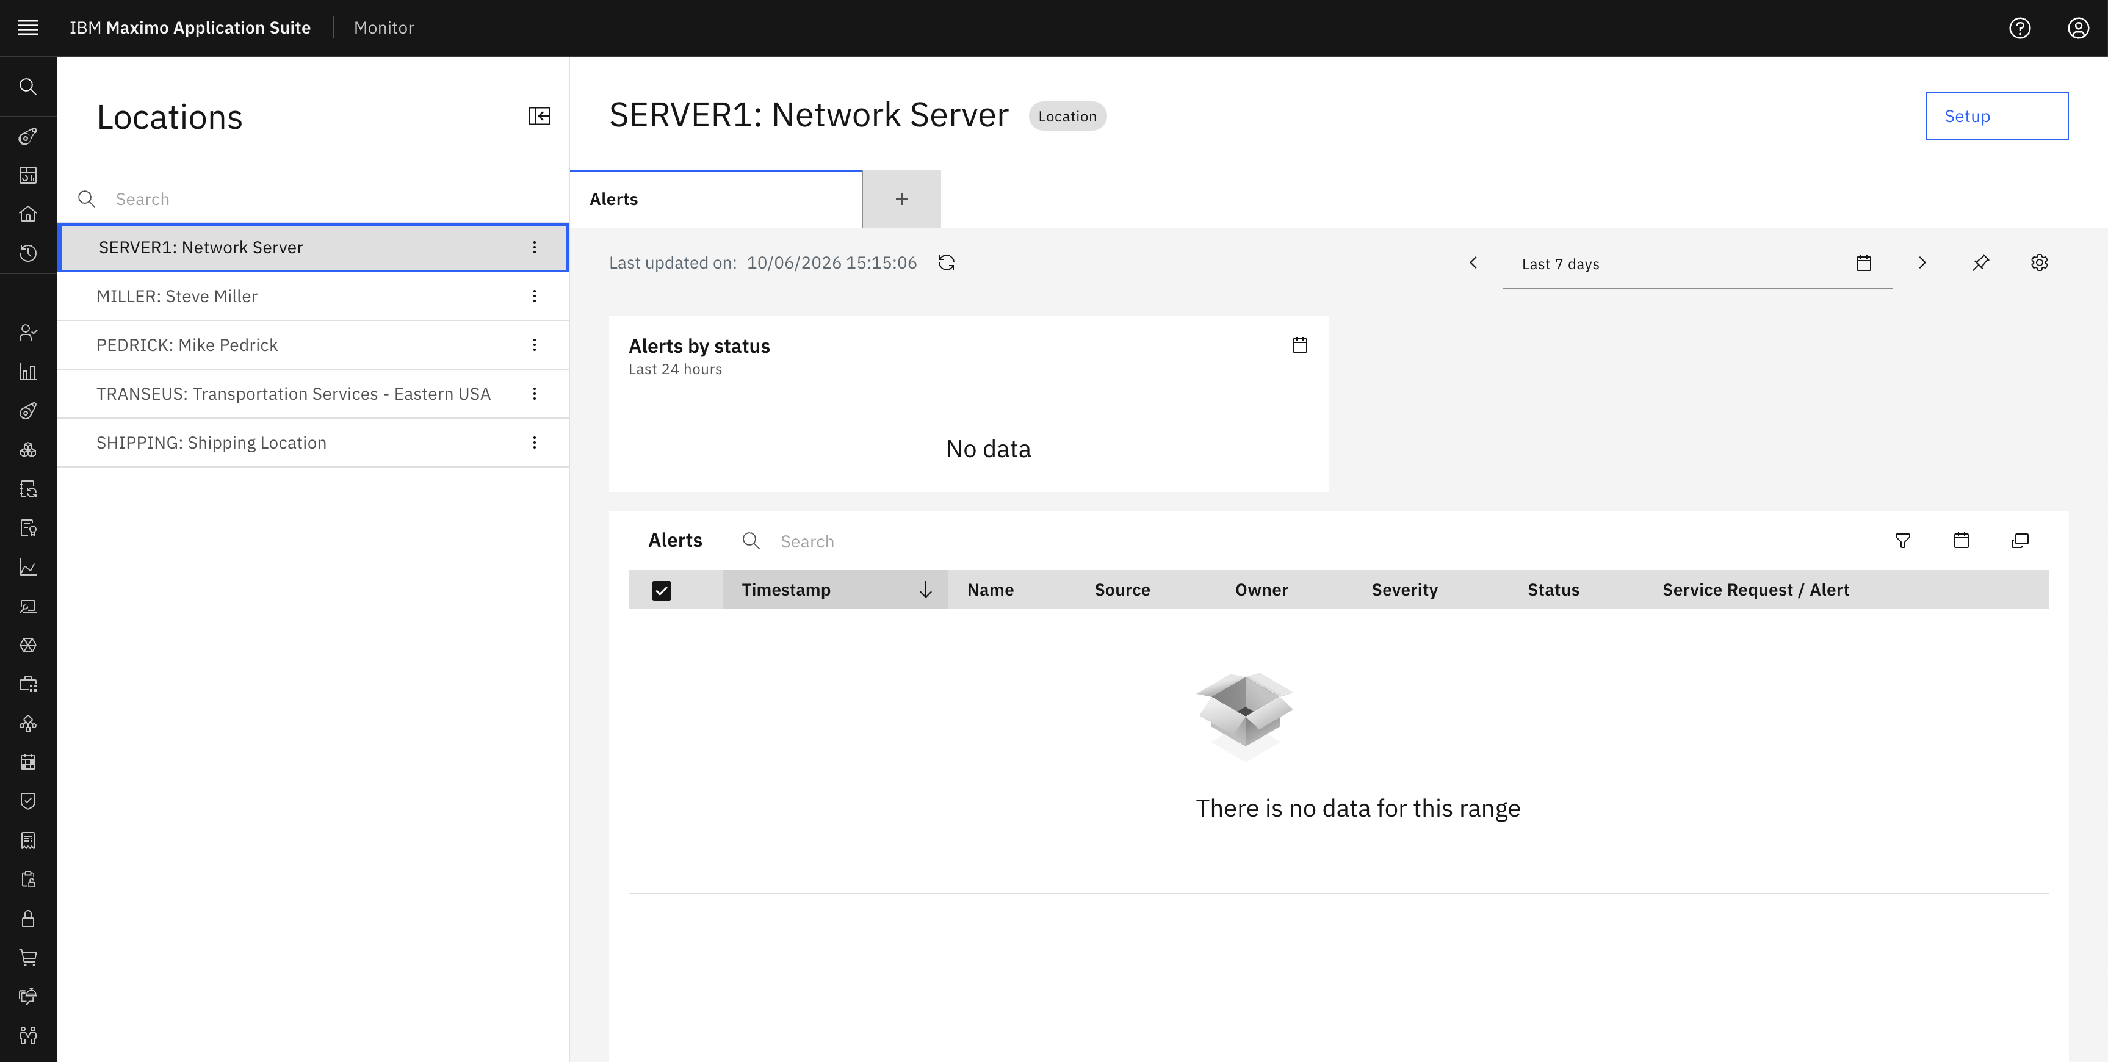Open the notebook refresh icon in sidebar
This screenshot has width=2108, height=1062.
point(28,489)
